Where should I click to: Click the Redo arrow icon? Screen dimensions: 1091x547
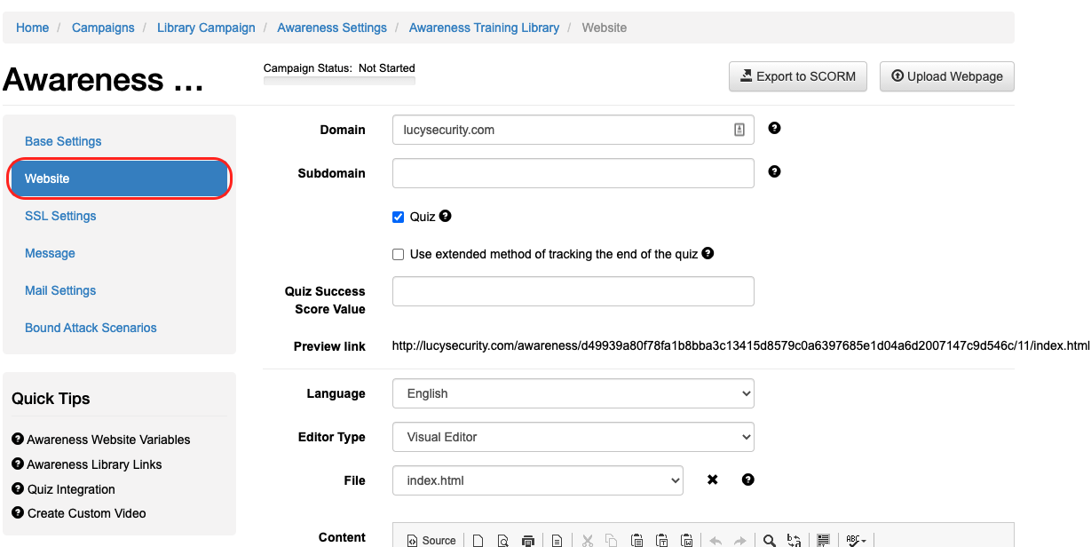739,540
